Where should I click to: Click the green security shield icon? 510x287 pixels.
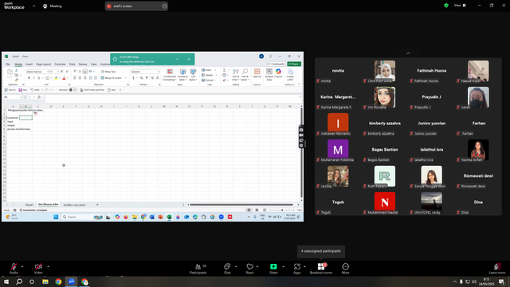coord(446,6)
